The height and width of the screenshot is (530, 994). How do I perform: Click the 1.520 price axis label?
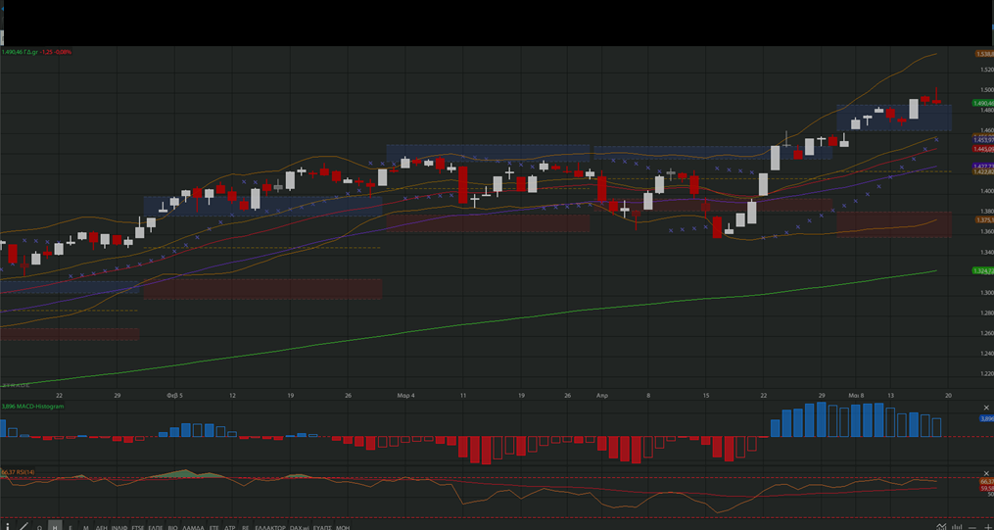point(985,70)
